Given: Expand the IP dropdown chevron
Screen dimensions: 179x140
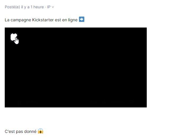Looking at the screenshot, I should coord(53,7).
